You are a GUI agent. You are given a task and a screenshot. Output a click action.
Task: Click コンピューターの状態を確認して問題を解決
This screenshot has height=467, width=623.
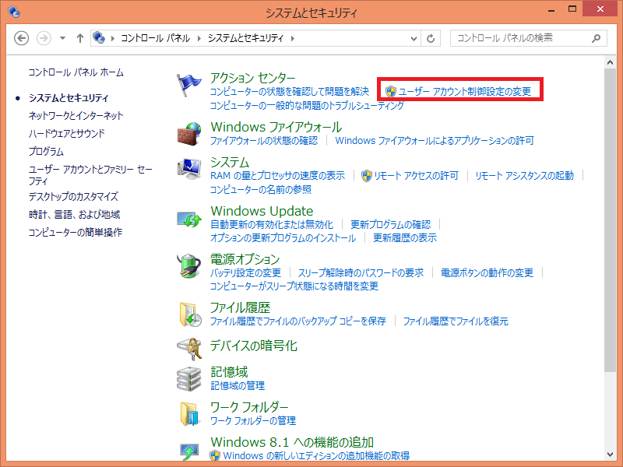pos(289,92)
